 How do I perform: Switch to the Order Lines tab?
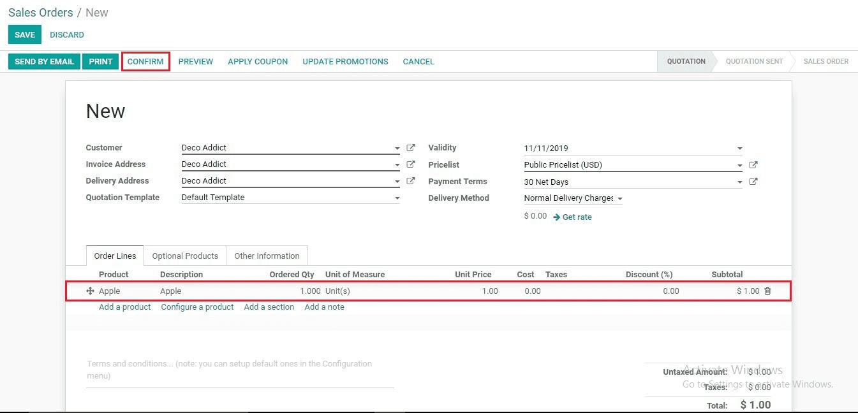point(115,256)
